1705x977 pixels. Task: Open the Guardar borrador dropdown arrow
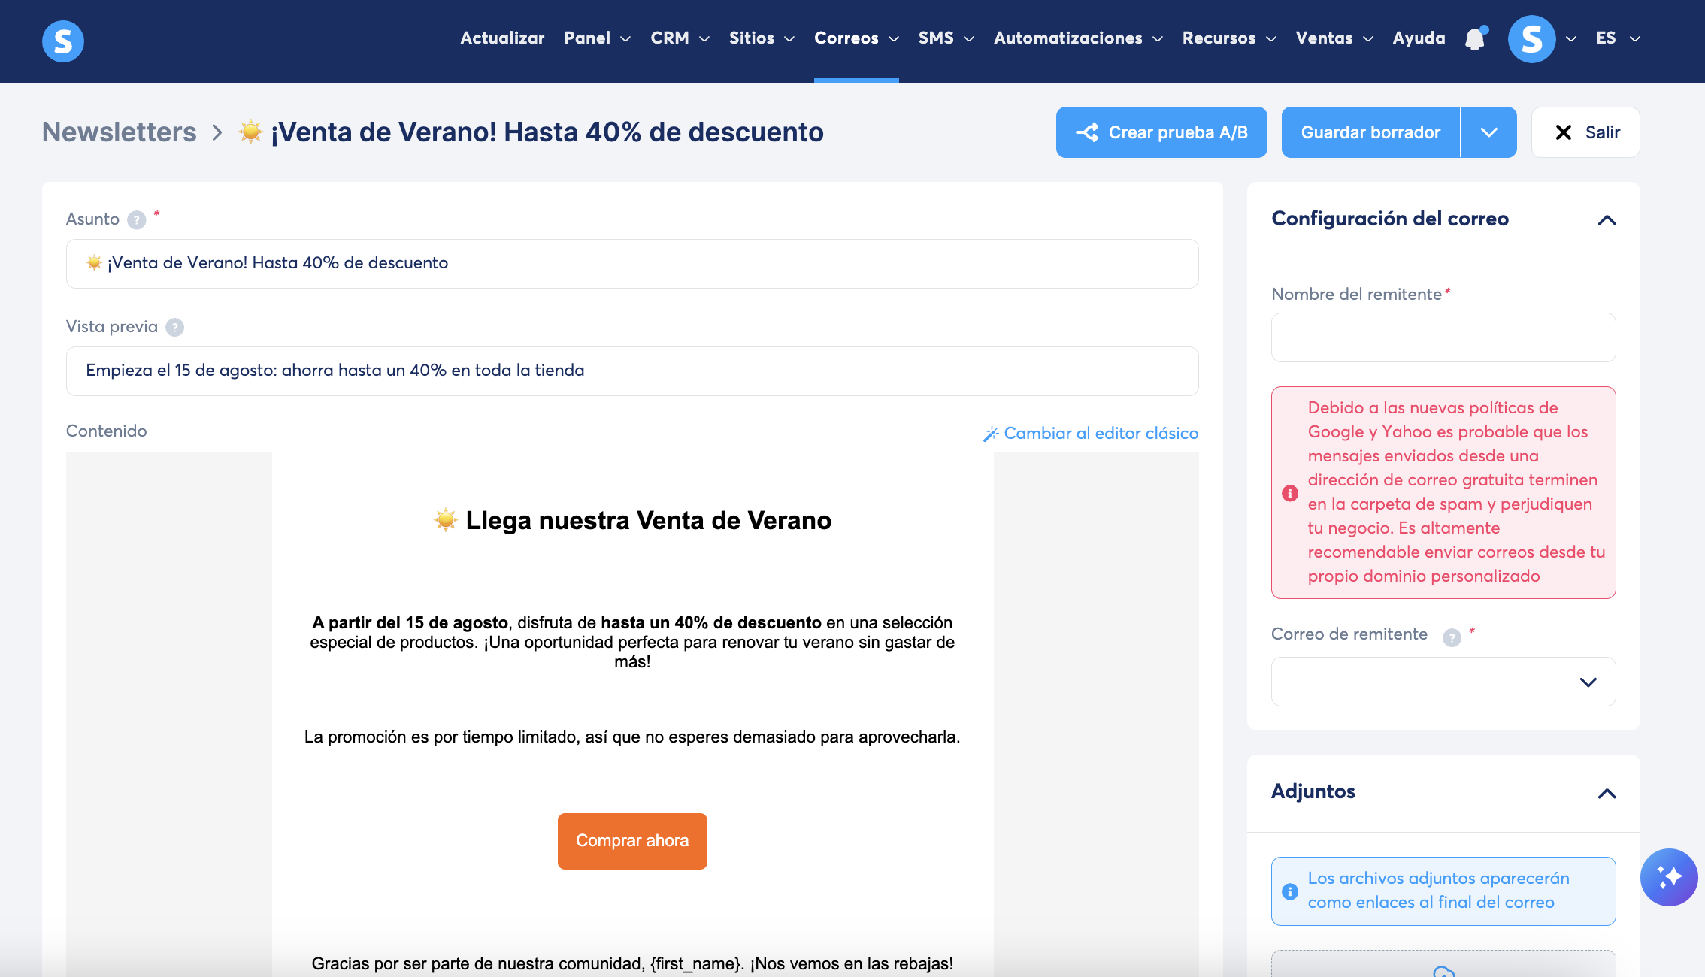1488,132
